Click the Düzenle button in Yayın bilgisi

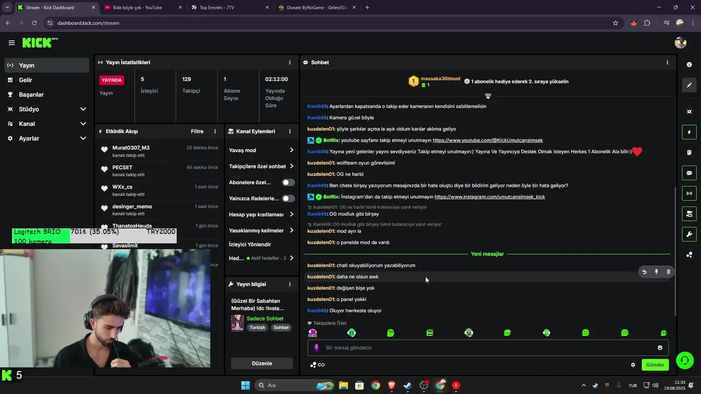click(x=261, y=363)
